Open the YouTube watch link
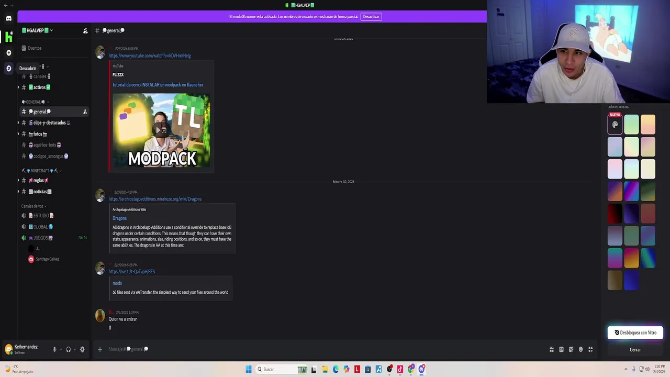This screenshot has width=670, height=377. (150, 56)
